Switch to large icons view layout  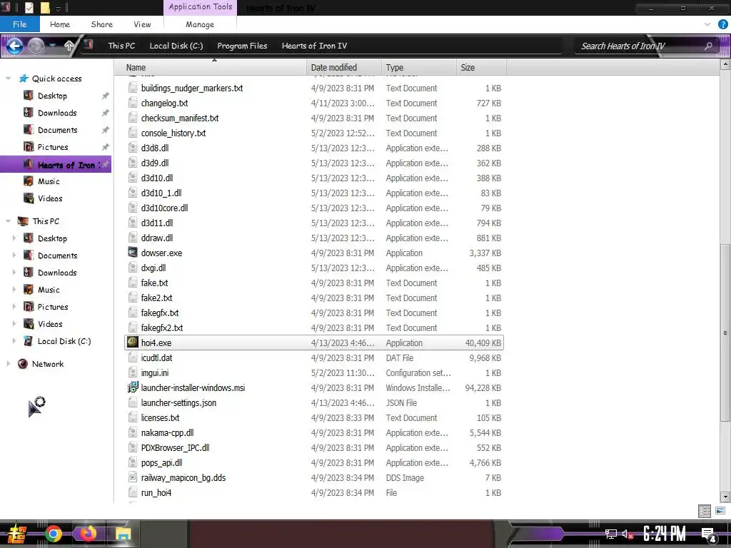[x=720, y=511]
